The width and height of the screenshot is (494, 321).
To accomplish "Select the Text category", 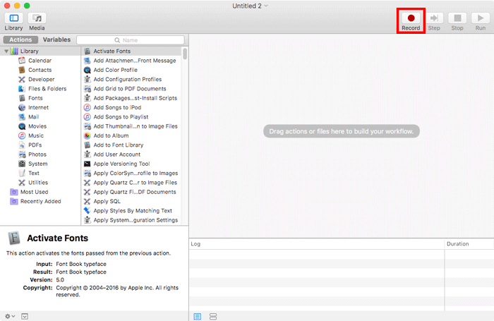I will click(34, 174).
